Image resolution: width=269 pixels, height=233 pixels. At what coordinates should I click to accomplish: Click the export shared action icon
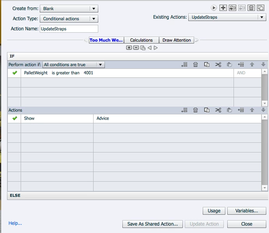[x=242, y=8]
